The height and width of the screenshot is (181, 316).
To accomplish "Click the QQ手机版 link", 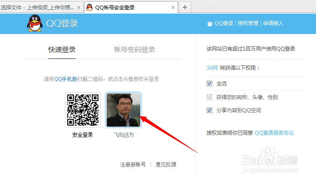I will tap(66, 79).
